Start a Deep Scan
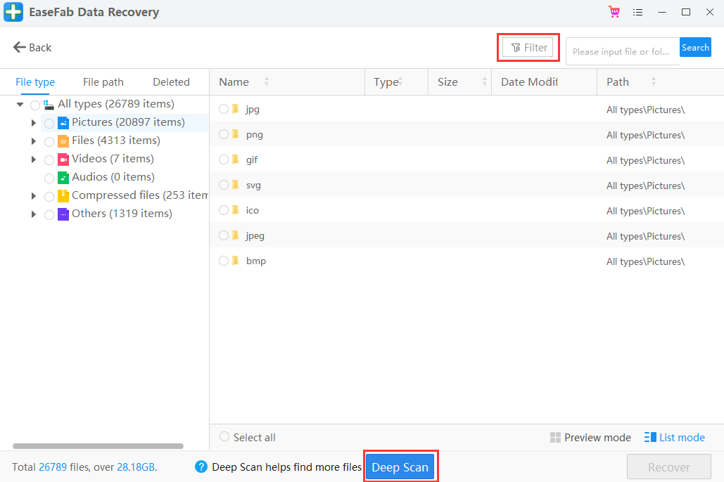This screenshot has width=724, height=482. point(400,467)
